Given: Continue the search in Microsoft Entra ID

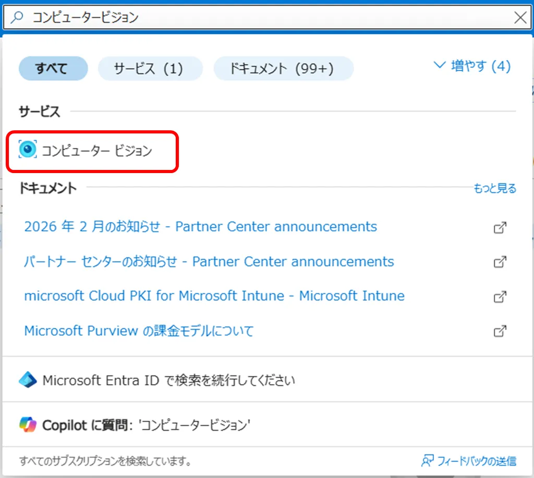Looking at the screenshot, I should 268,380.
